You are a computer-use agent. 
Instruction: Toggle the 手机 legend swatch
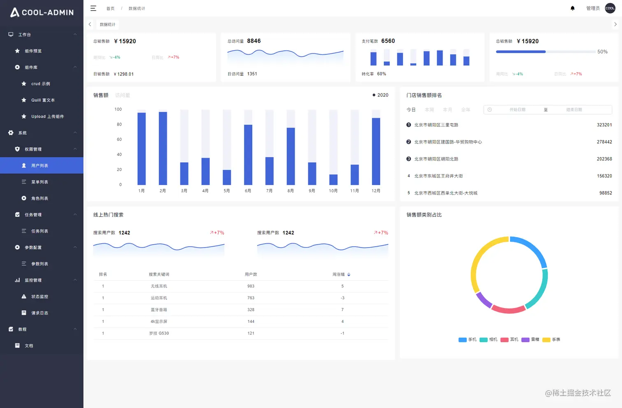tap(462, 340)
